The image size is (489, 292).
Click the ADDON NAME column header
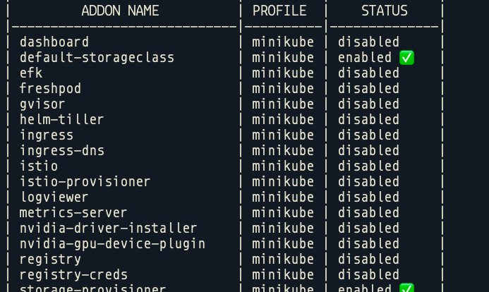[x=120, y=11]
